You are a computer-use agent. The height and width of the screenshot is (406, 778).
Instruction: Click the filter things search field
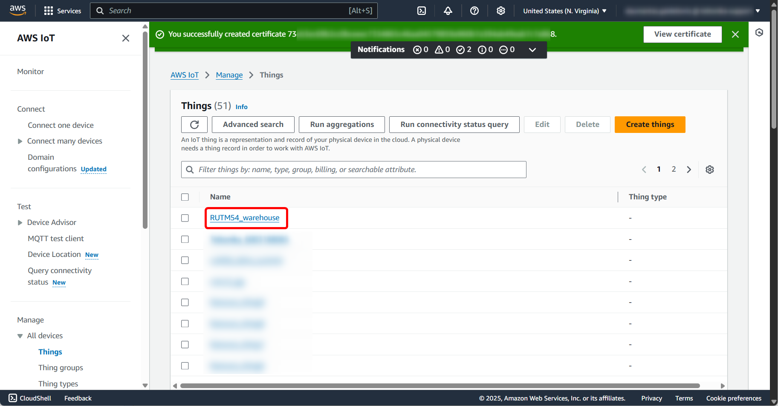click(x=354, y=170)
